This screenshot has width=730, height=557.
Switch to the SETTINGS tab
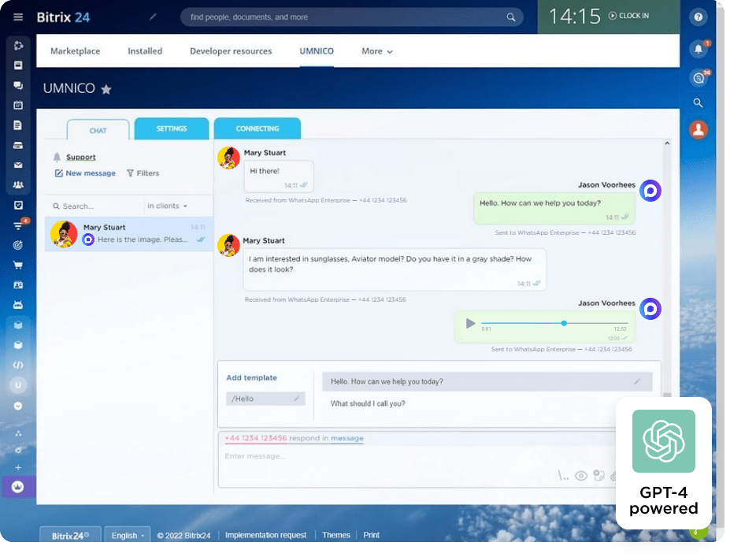point(171,128)
